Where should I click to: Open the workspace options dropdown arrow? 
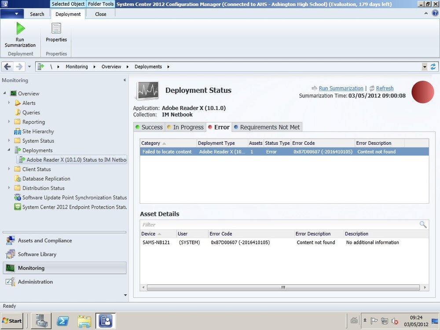click(125, 295)
